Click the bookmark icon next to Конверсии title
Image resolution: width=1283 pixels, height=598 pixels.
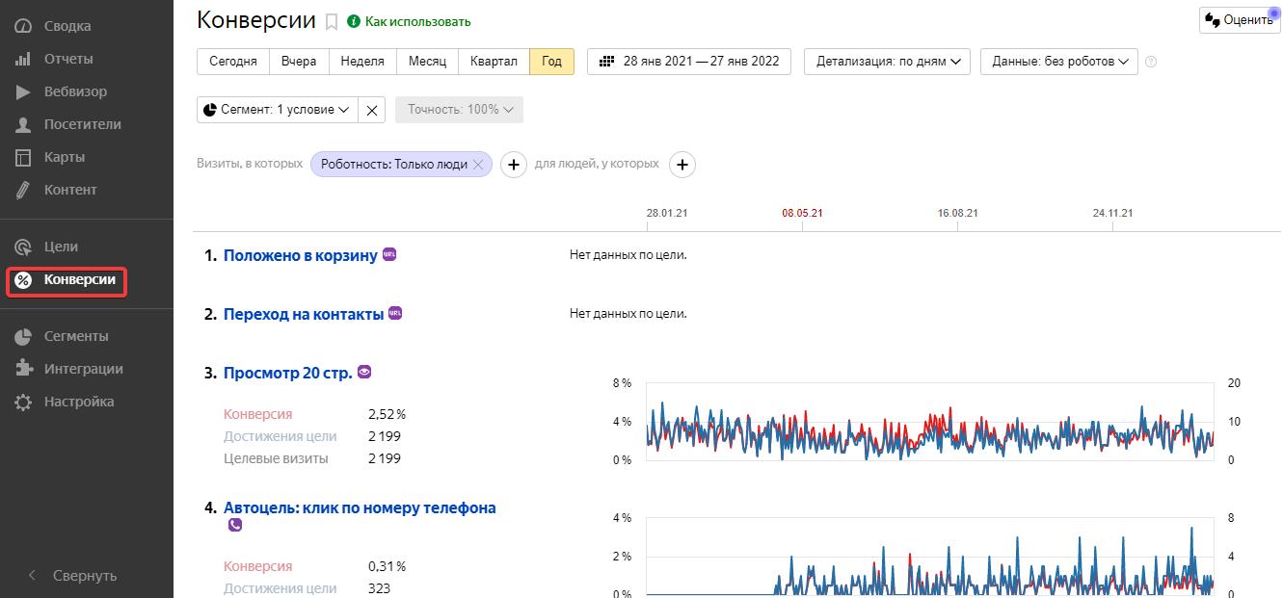(332, 21)
